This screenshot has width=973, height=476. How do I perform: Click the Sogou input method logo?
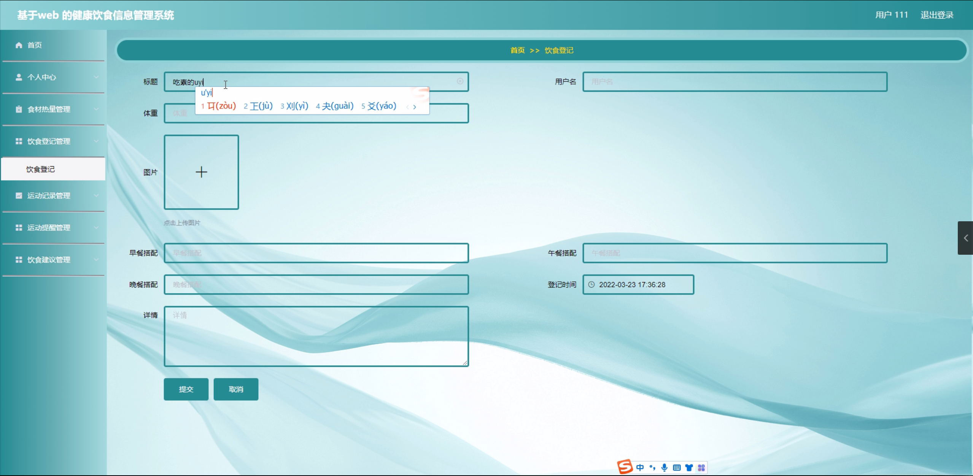[x=624, y=467]
